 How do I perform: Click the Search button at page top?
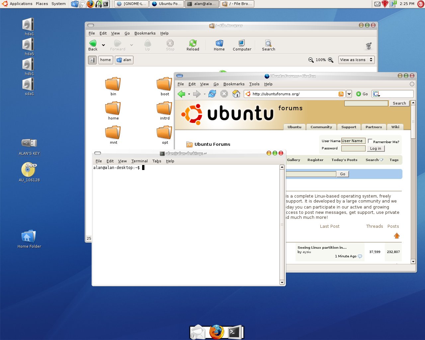[399, 103]
